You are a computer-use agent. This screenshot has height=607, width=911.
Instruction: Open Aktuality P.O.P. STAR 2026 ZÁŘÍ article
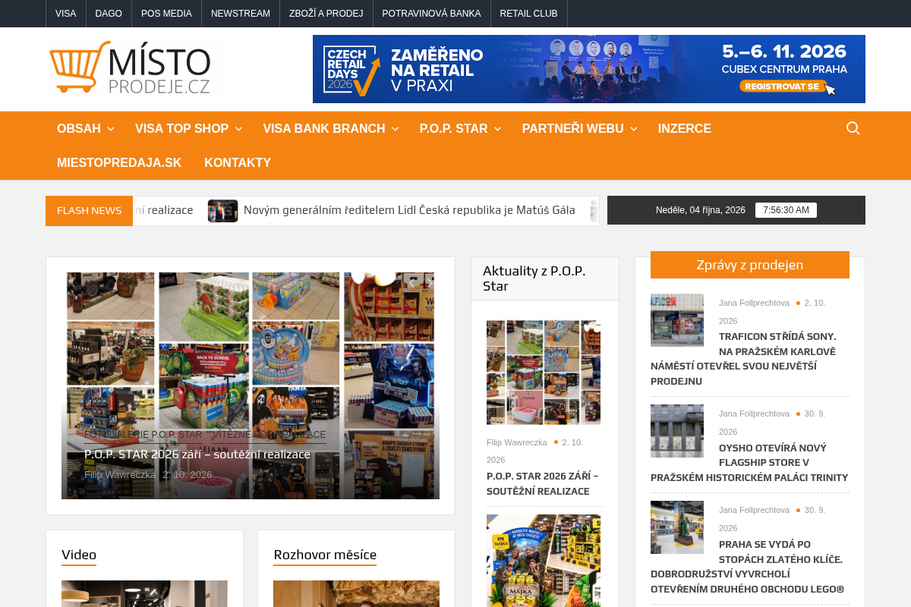click(x=543, y=483)
